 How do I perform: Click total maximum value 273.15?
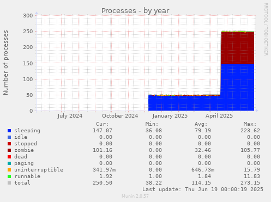(x=250, y=183)
